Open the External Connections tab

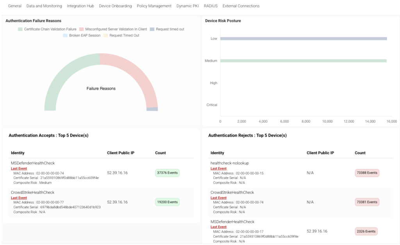(241, 6)
